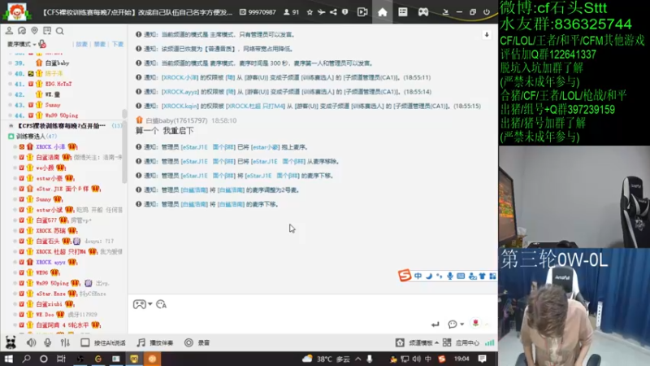
Task: Click the headset icon in sidebar toolbar
Action: pyautogui.click(x=22, y=31)
